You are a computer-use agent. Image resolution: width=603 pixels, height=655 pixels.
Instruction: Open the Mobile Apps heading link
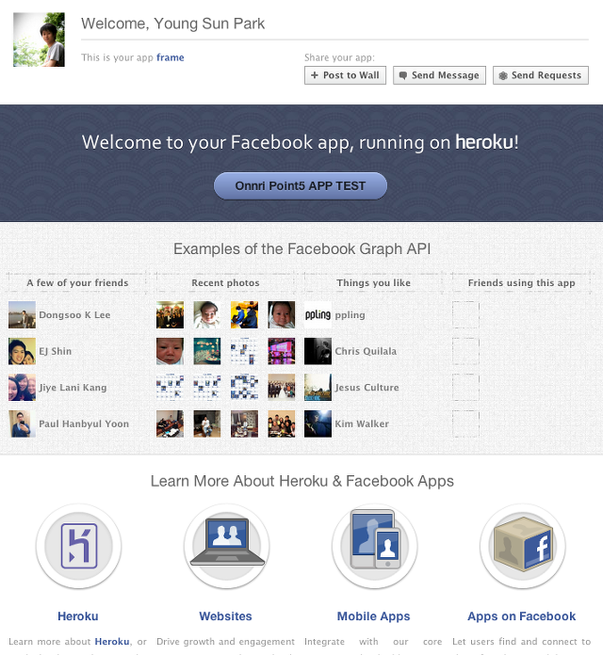point(374,616)
